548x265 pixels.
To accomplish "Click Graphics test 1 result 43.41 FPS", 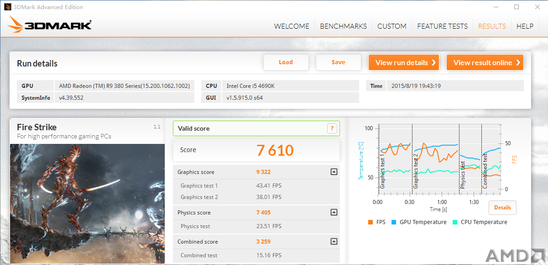I will tap(269, 186).
